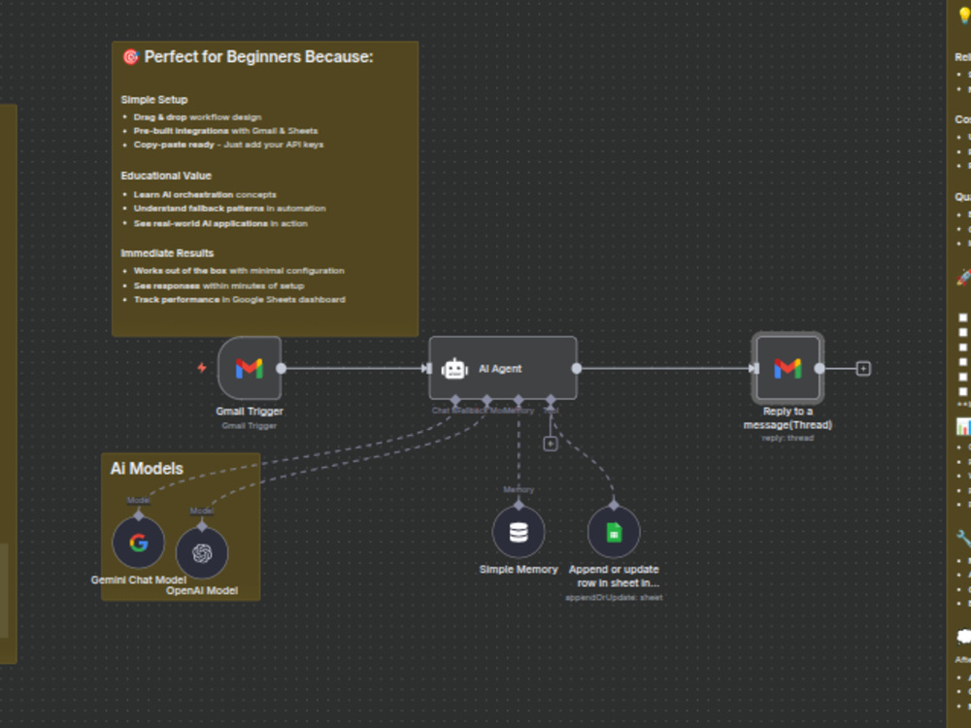This screenshot has height=728, width=971.
Task: Click 'Understand fallback patterns in automation' bullet
Action: (x=230, y=208)
